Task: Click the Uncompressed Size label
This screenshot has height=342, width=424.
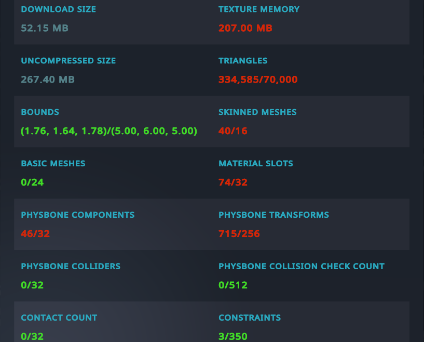Action: 69,61
